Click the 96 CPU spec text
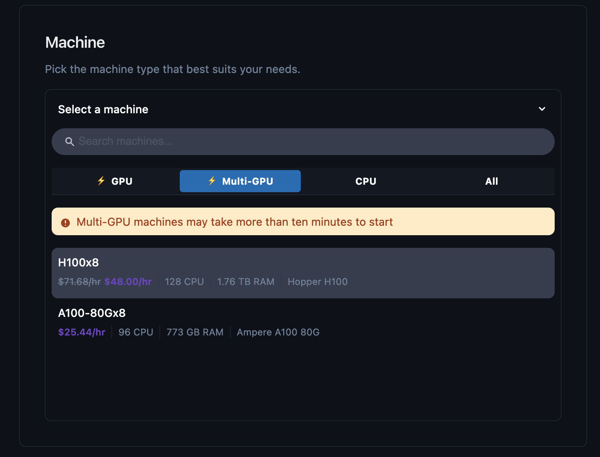The height and width of the screenshot is (457, 600). 136,332
